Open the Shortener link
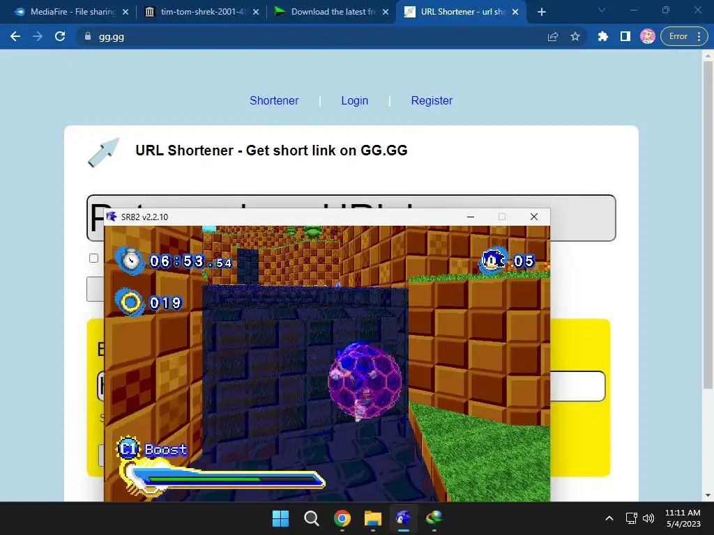714x535 pixels. point(274,100)
